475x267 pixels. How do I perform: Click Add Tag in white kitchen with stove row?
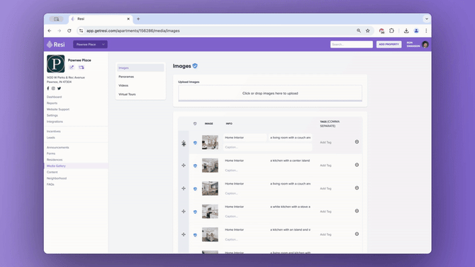tap(325, 212)
